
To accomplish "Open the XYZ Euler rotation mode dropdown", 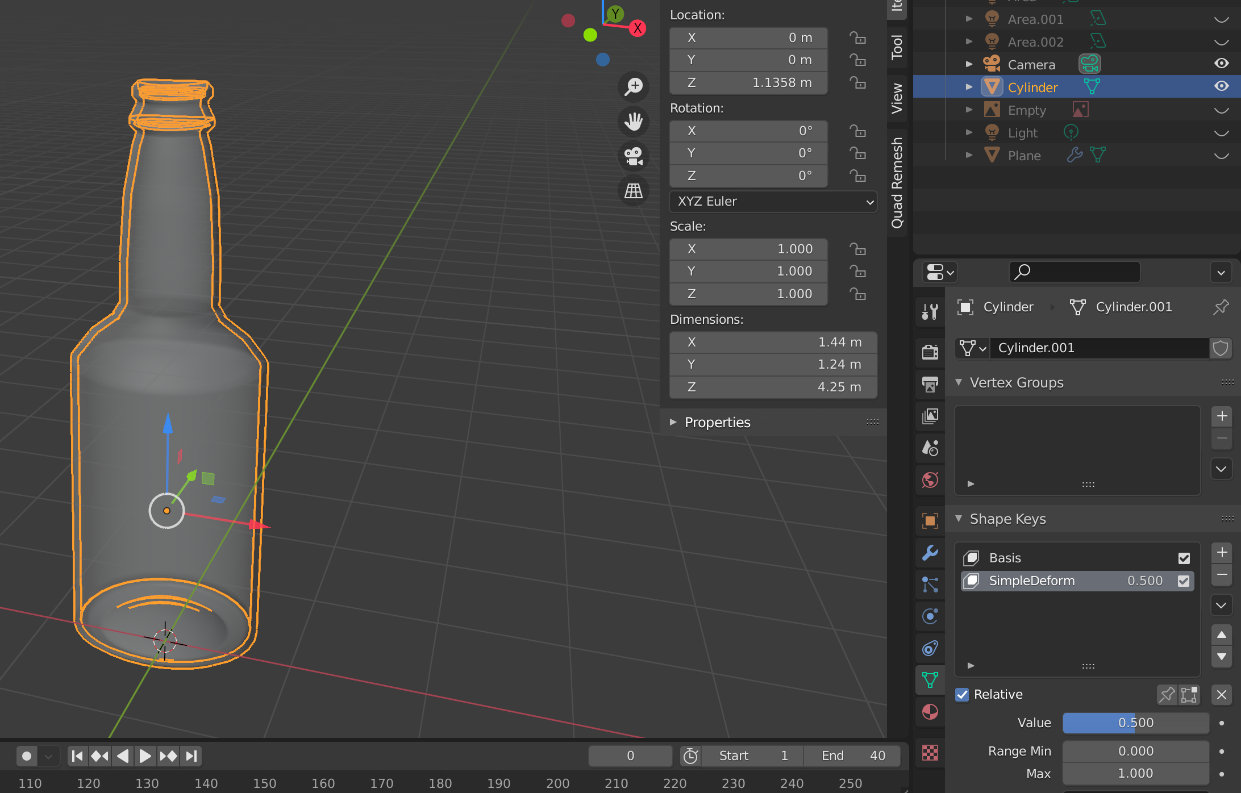I will pos(773,202).
